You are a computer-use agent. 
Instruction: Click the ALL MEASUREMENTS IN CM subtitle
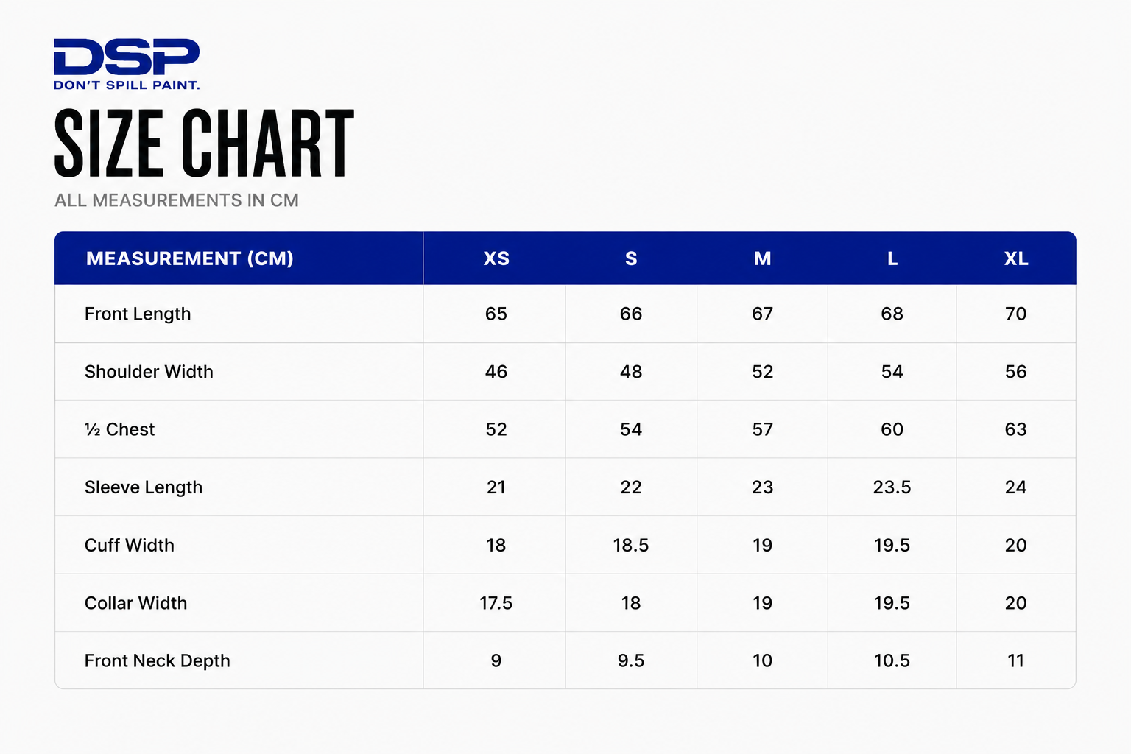[177, 200]
